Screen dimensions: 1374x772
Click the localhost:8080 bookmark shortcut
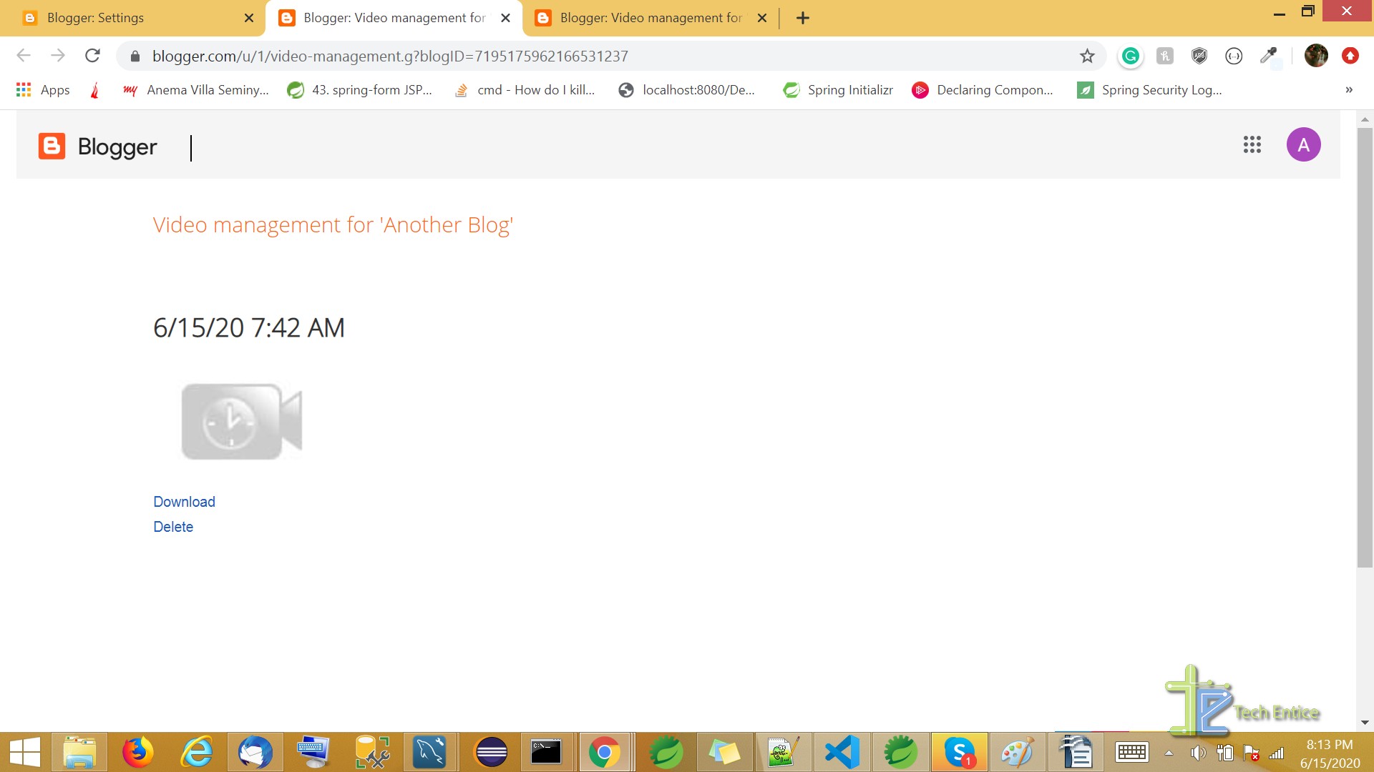coord(698,89)
